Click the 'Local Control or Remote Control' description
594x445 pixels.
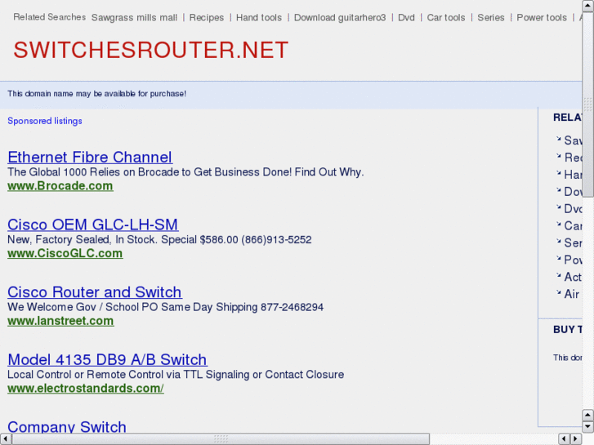(176, 375)
